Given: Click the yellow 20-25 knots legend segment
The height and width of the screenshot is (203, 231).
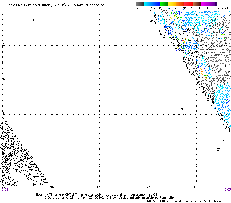Looking at the screenshot, I should [172, 4].
